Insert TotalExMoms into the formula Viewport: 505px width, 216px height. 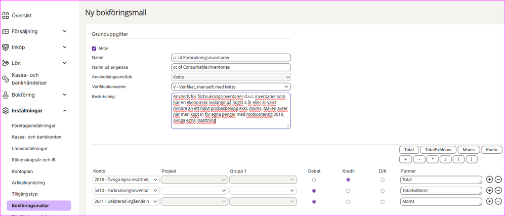tap(438, 150)
